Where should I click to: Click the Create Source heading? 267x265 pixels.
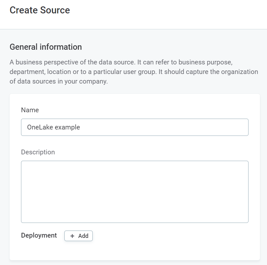point(40,10)
